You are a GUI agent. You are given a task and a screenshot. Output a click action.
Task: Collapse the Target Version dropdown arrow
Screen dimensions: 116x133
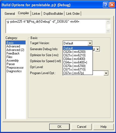[90, 43]
